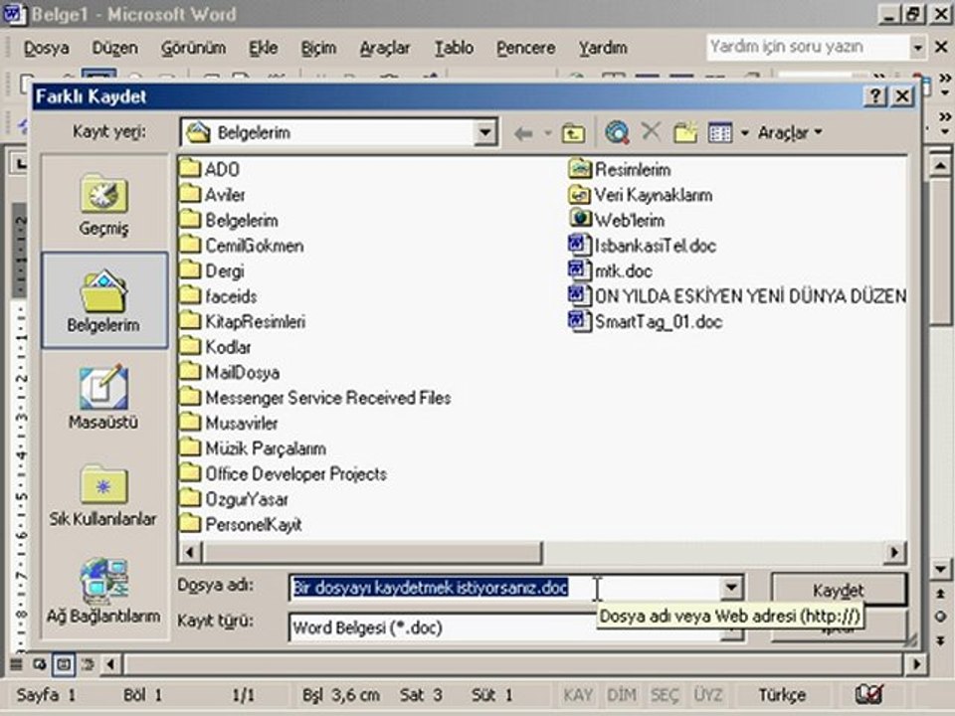Select the CemilGokmen folder
955x716 pixels.
click(x=242, y=246)
